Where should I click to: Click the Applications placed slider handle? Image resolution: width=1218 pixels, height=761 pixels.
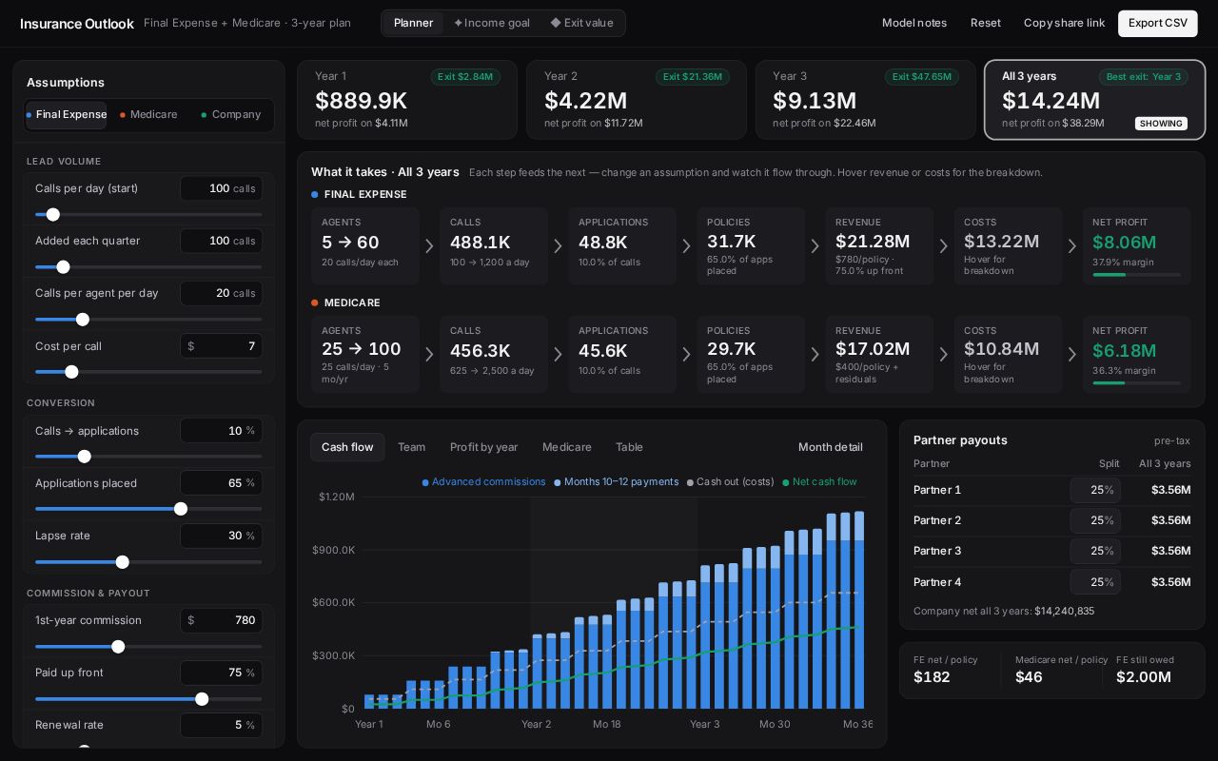coord(181,509)
